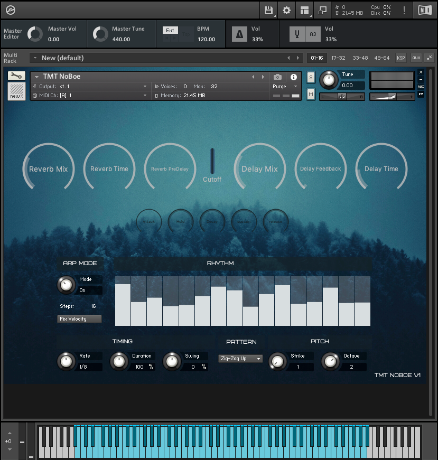The height and width of the screenshot is (460, 438).
Task: Switch to the 17-32 instrument bank tab
Action: (x=338, y=58)
